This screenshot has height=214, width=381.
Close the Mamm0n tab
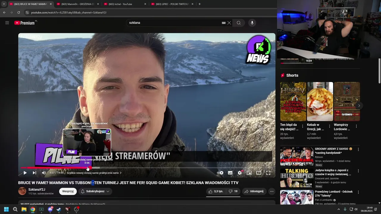pyautogui.click(x=98, y=4)
